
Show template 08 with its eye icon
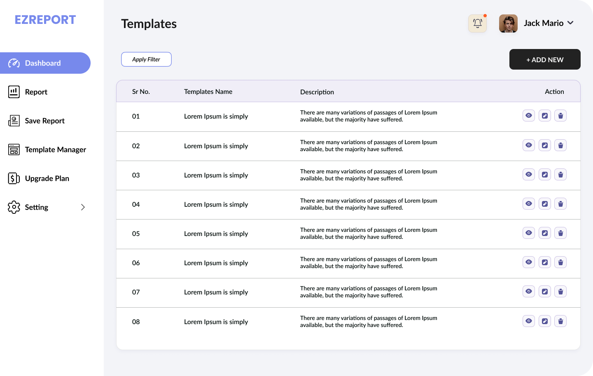pyautogui.click(x=528, y=321)
